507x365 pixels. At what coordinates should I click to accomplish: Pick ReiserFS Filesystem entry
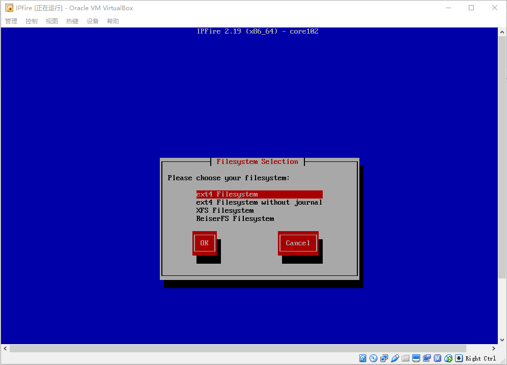259,218
